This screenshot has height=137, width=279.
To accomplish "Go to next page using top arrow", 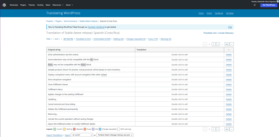I will [x=232, y=44].
